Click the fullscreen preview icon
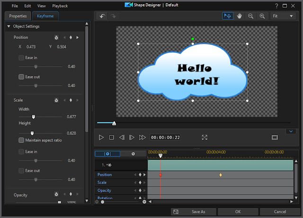Image resolution: width=303 pixels, height=218 pixels. click(205, 137)
